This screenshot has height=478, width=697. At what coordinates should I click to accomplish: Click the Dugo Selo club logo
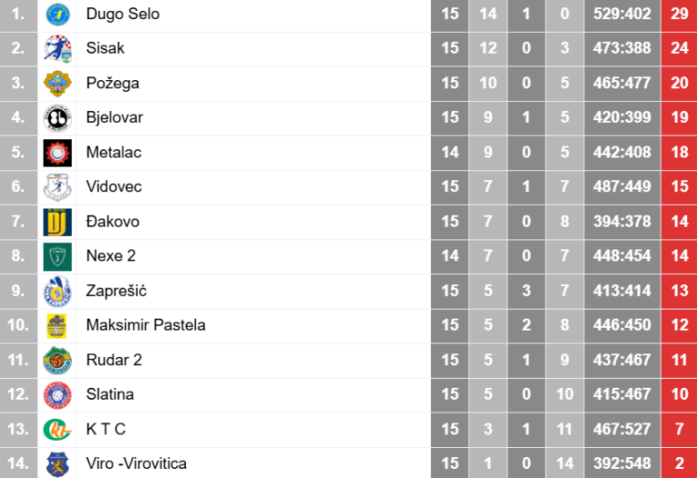[x=57, y=14]
